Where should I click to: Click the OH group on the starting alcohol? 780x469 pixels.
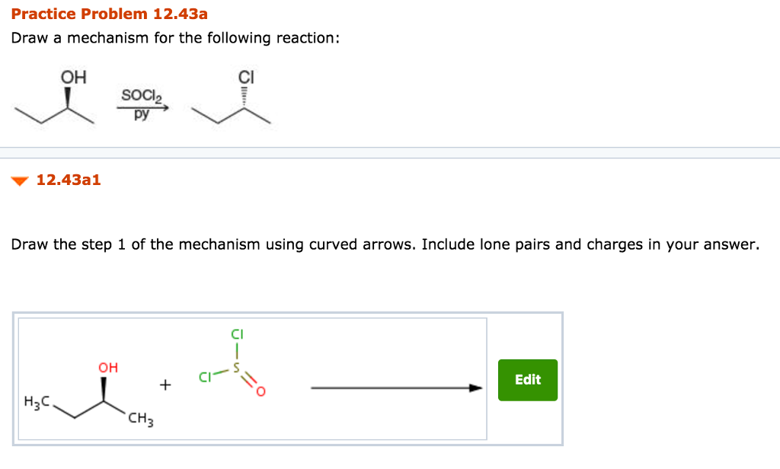tap(73, 76)
